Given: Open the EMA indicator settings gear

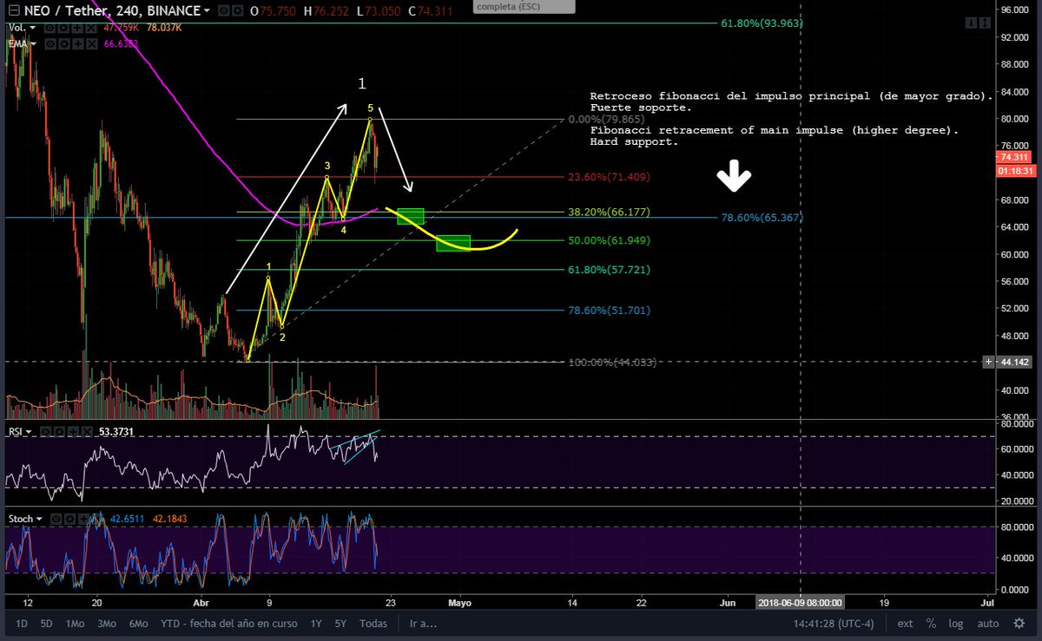Looking at the screenshot, I should click(x=64, y=44).
